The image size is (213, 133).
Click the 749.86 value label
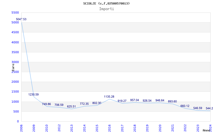[x=46, y=104]
